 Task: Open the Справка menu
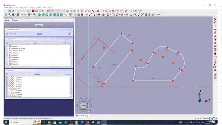(x=51, y=8)
